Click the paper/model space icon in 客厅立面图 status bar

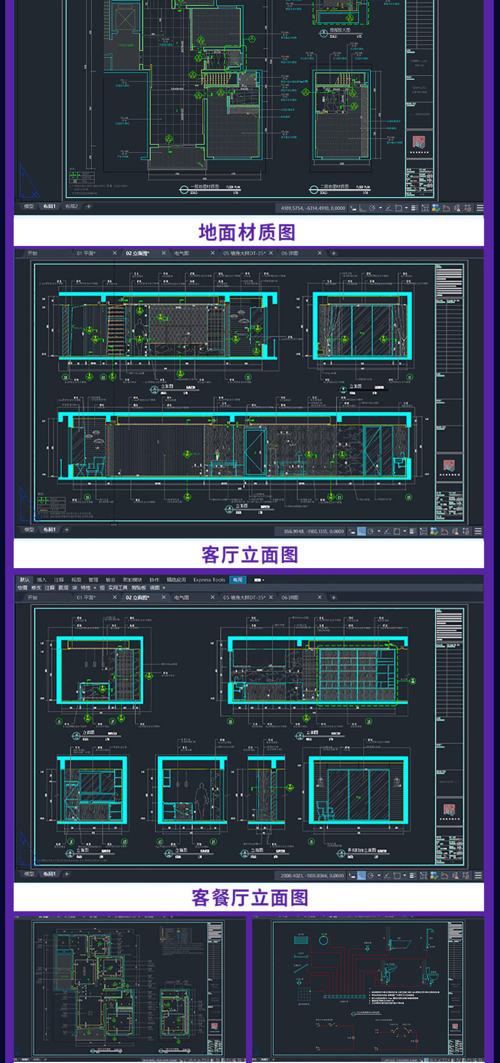coord(351,531)
